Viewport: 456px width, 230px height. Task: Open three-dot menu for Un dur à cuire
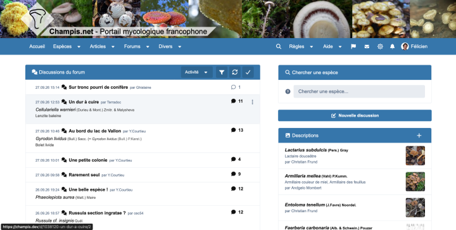click(x=253, y=102)
